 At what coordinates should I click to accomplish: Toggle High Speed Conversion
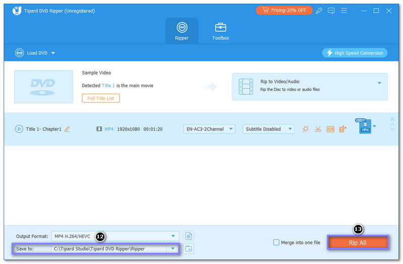(355, 53)
